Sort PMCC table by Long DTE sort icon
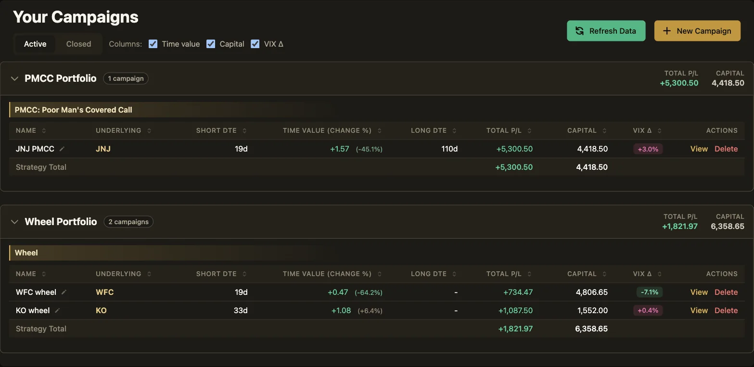This screenshot has height=367, width=754. 455,131
